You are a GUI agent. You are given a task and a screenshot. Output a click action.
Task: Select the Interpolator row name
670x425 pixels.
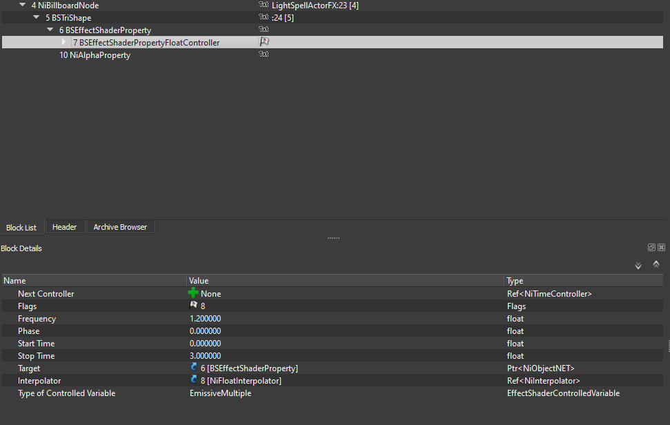(x=39, y=381)
